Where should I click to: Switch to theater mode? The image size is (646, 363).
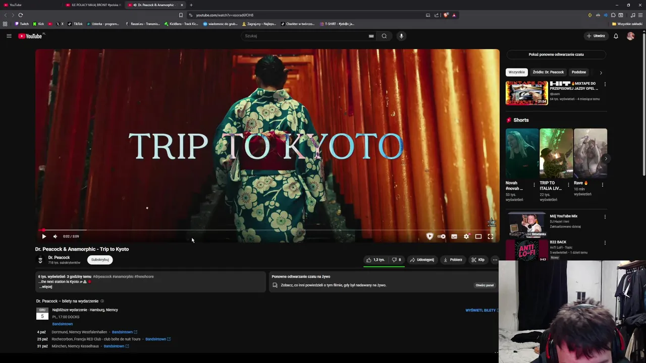click(x=478, y=236)
